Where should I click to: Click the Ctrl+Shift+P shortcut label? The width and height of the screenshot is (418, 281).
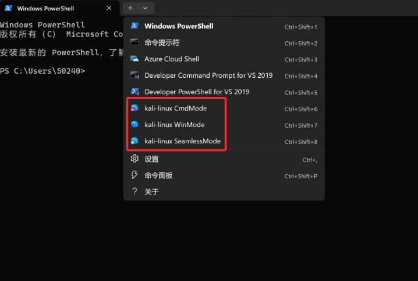(x=301, y=176)
